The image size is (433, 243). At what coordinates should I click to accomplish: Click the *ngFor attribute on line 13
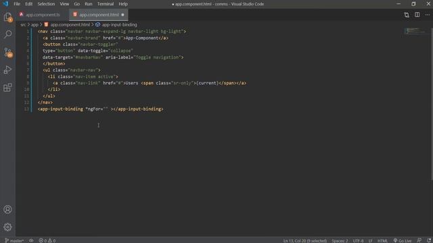(97, 109)
